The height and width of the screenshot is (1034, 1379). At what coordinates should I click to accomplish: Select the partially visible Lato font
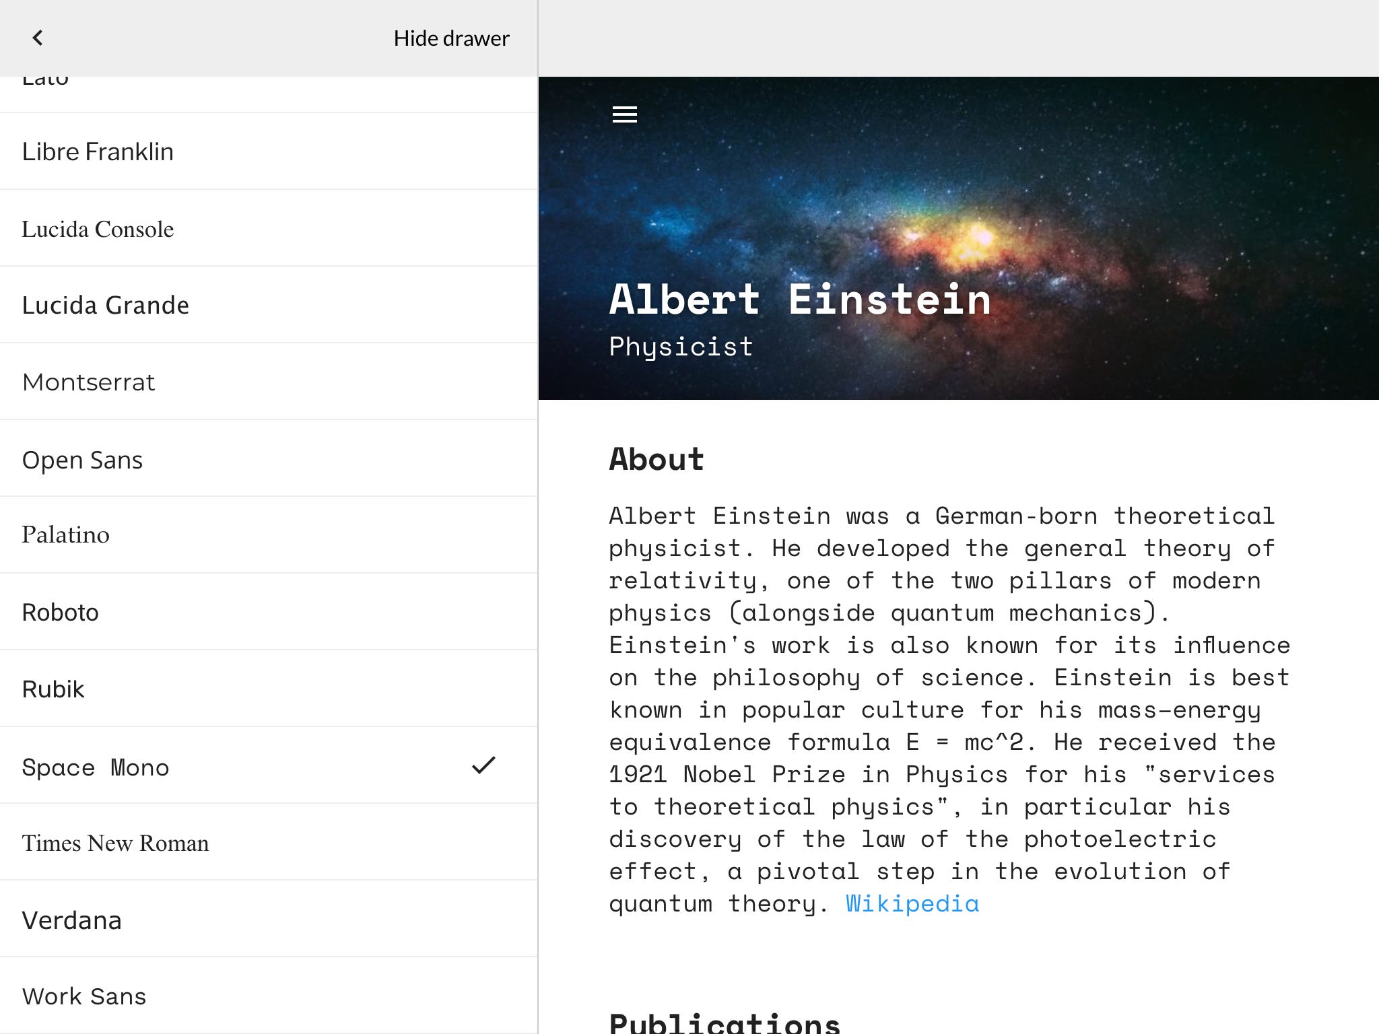point(45,84)
